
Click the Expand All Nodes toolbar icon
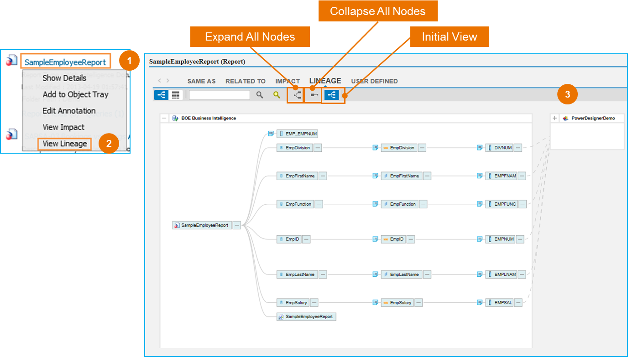298,95
